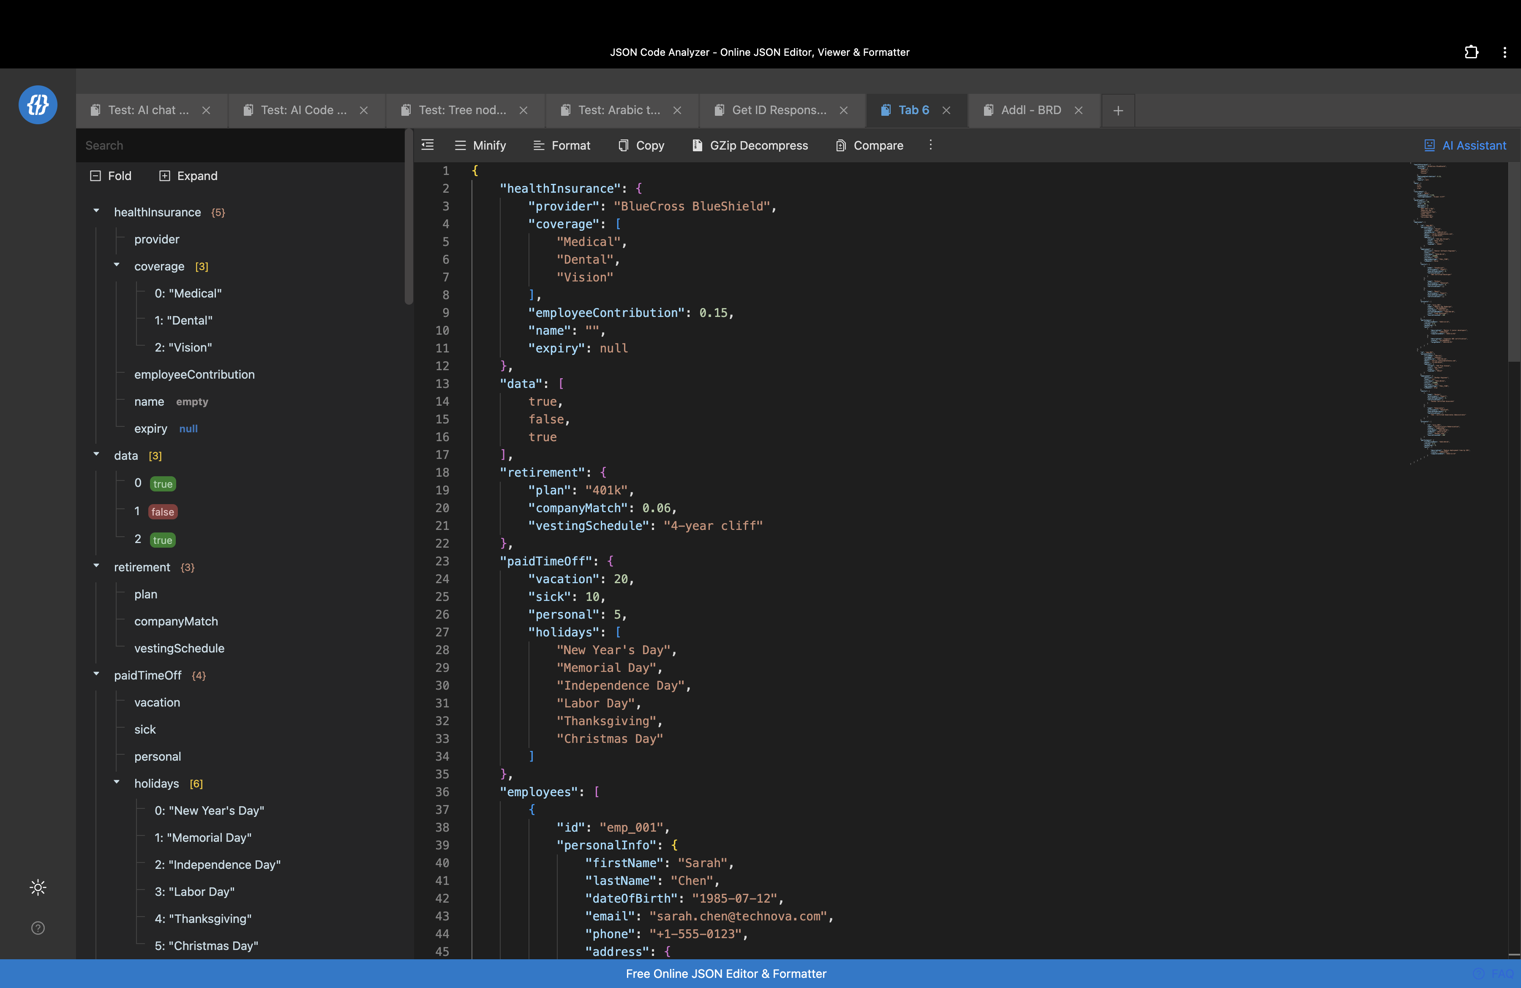The image size is (1521, 988).
Task: Click the JSON Code Analyzer logo
Action: [38, 104]
